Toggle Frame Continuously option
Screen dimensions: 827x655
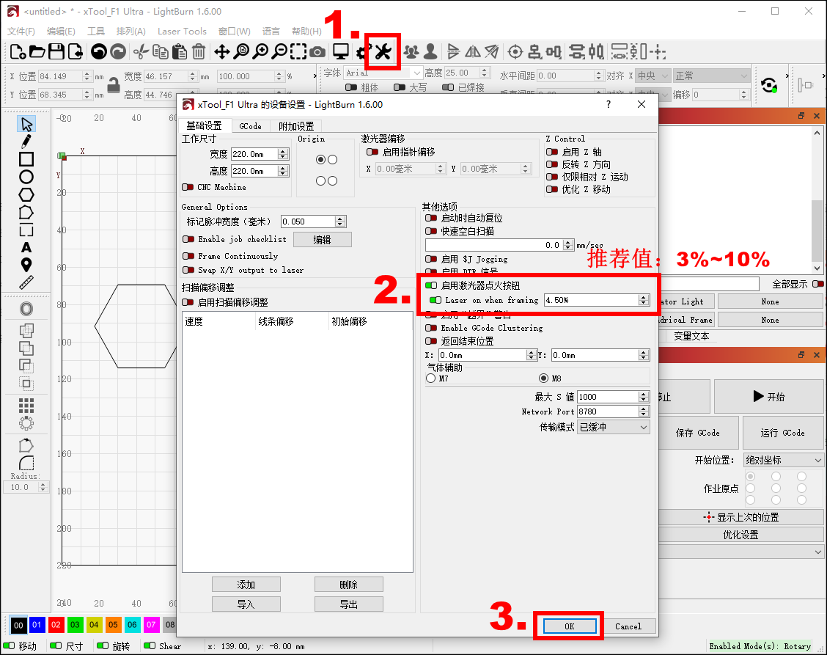point(188,256)
